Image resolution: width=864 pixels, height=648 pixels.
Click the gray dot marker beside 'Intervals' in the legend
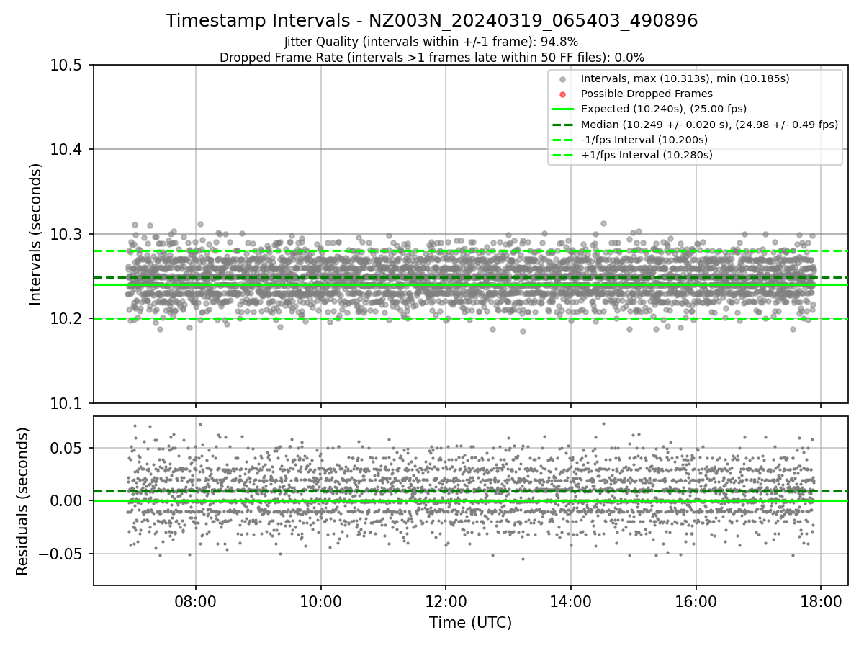click(563, 79)
